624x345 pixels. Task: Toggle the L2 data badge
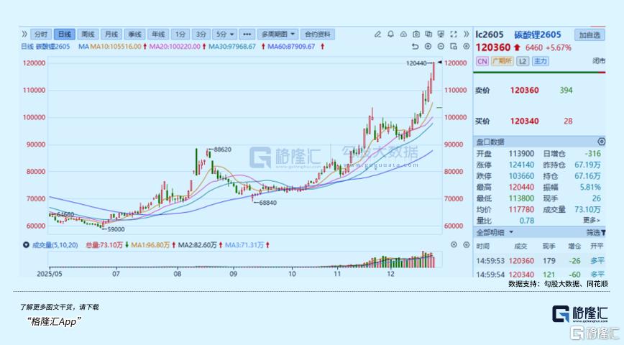(x=523, y=62)
